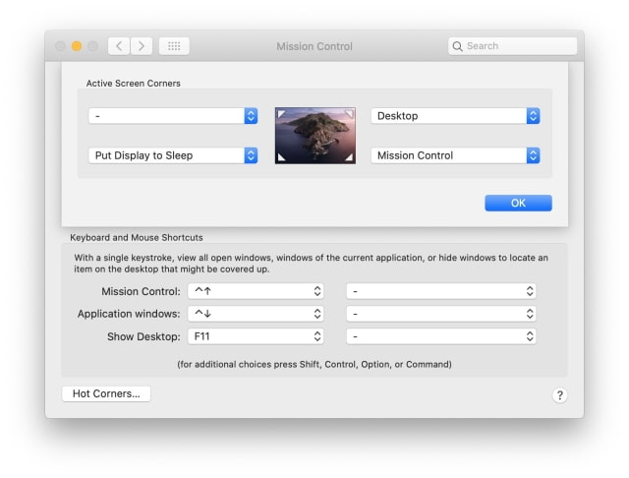The image size is (629, 478).
Task: Click the desktop preview thumbnail
Action: (x=314, y=136)
